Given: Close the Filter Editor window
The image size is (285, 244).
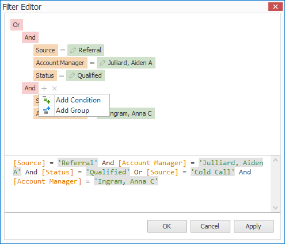Looking at the screenshot, I should [275, 7].
